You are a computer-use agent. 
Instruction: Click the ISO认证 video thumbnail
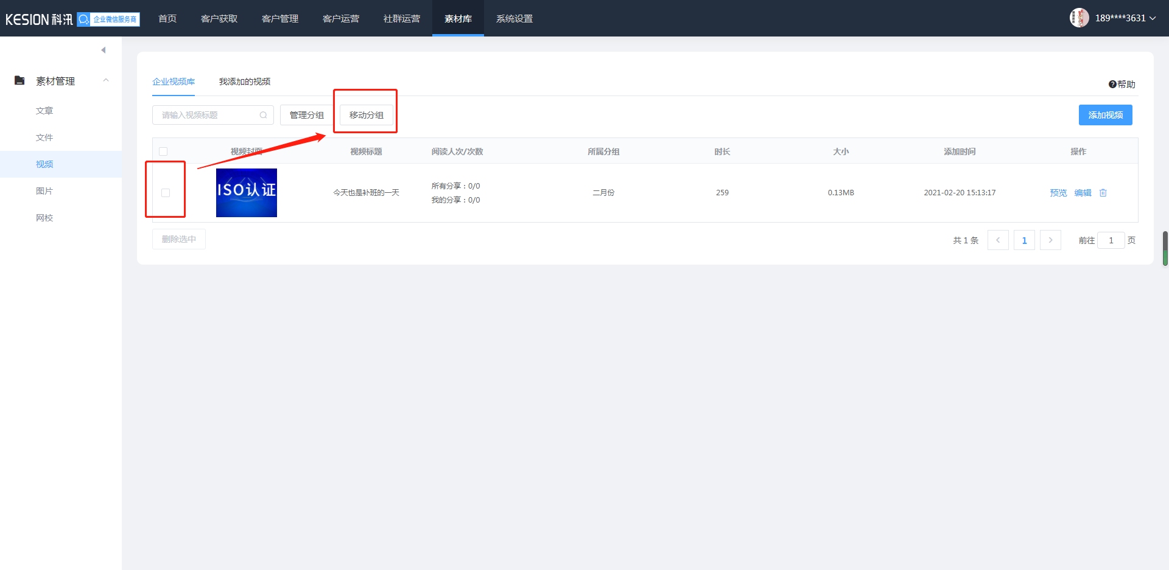pyautogui.click(x=247, y=193)
